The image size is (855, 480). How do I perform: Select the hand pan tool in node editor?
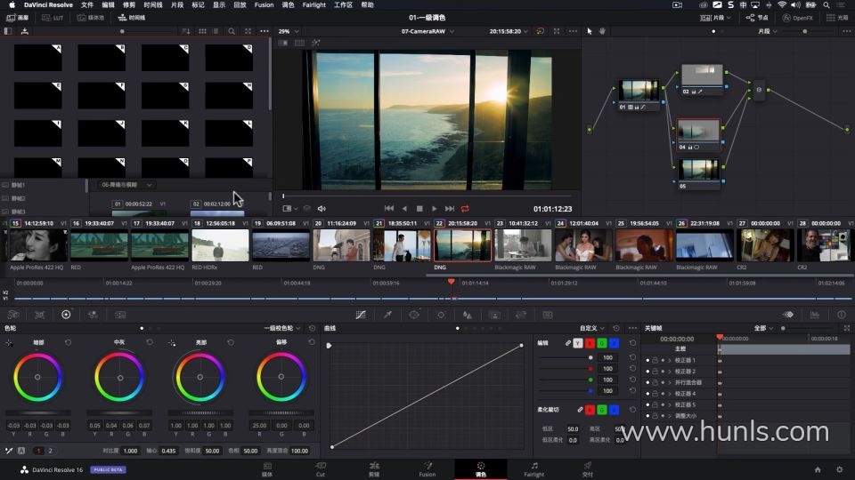pyautogui.click(x=603, y=31)
